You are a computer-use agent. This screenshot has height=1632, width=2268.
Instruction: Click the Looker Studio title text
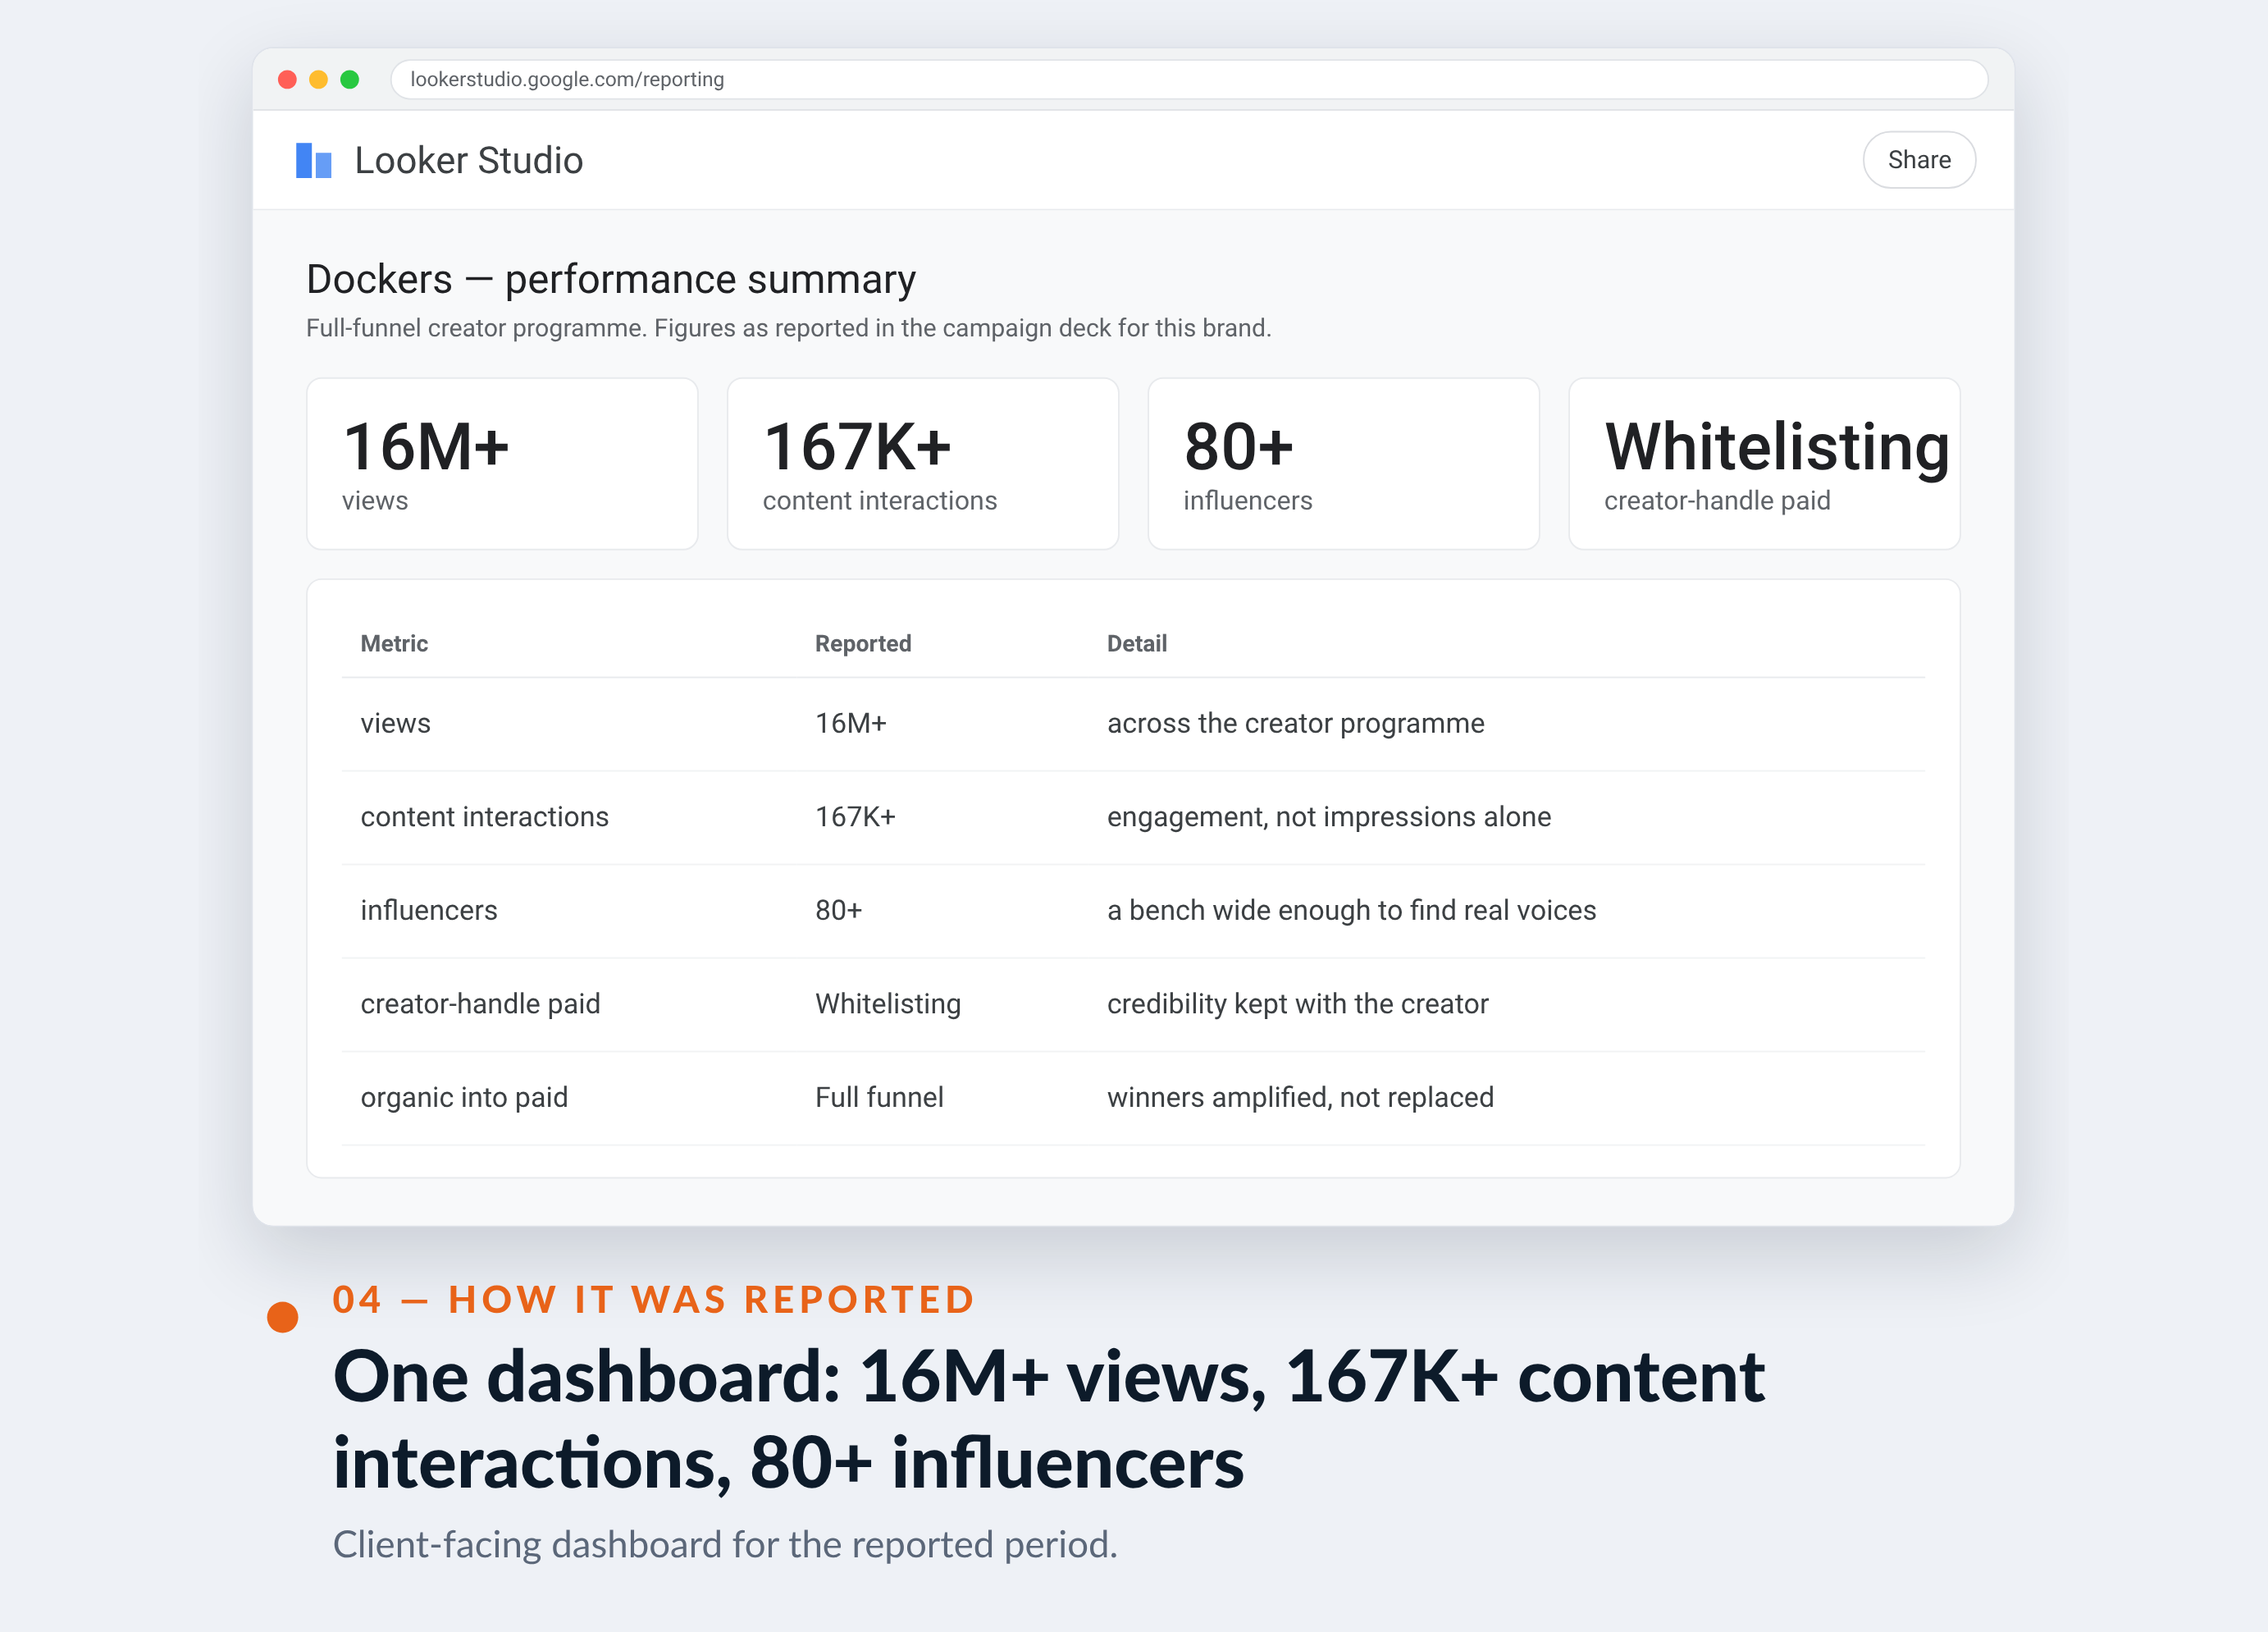468,160
